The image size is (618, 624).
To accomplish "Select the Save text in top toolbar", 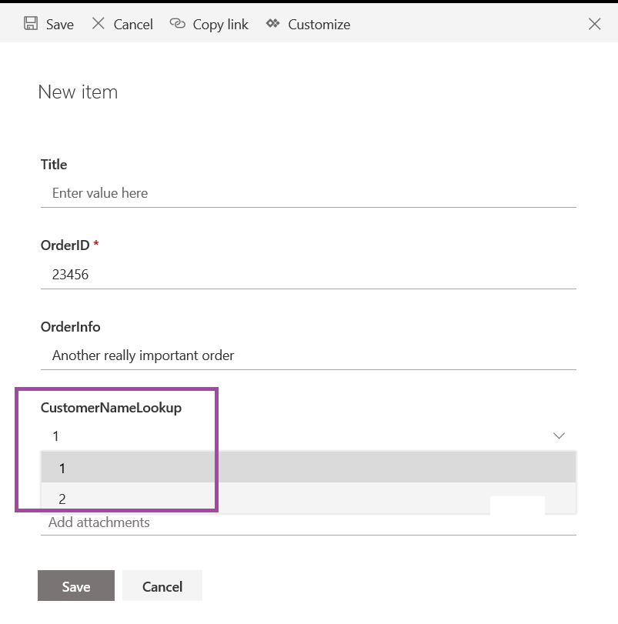I will pos(60,25).
